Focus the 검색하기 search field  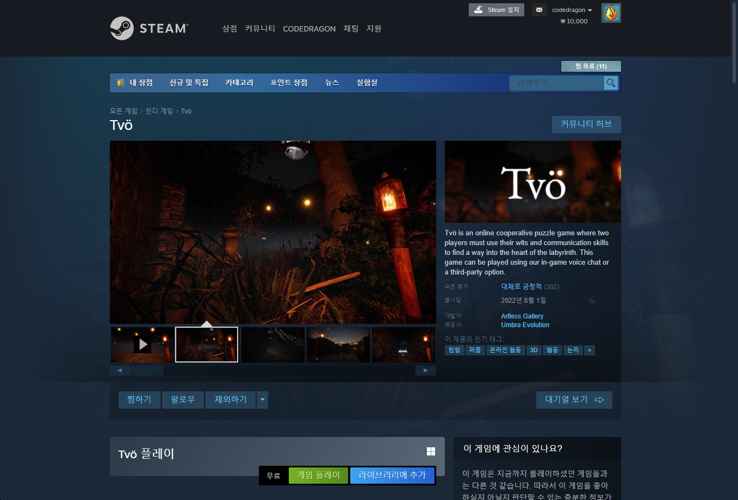pyautogui.click(x=557, y=83)
